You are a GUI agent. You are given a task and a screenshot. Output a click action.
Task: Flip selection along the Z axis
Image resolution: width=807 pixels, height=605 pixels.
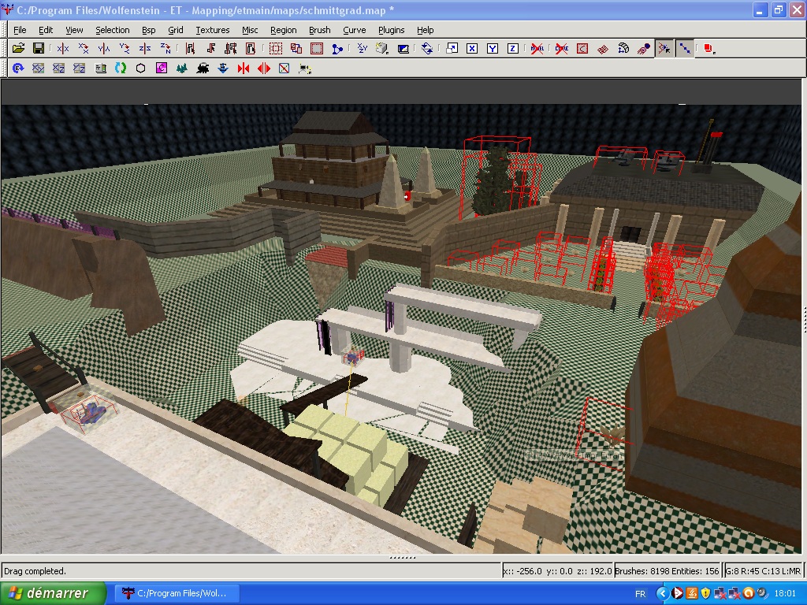145,48
